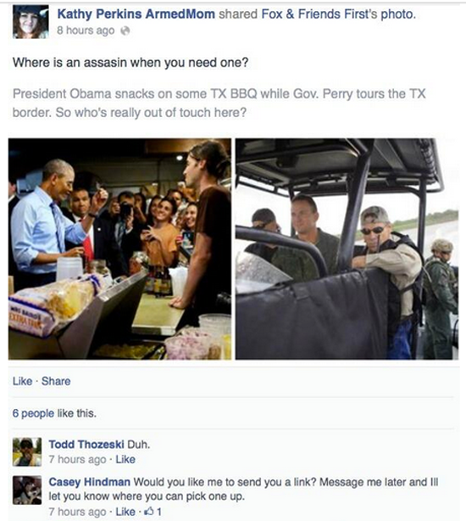Open the right border vehicle photo
Viewport: 466px width, 521px height.
[347, 249]
